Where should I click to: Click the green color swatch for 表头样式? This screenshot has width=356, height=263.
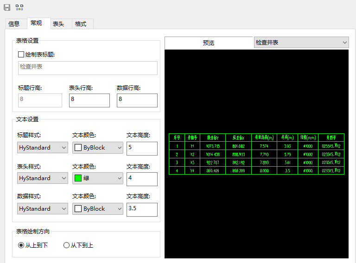tap(78, 178)
